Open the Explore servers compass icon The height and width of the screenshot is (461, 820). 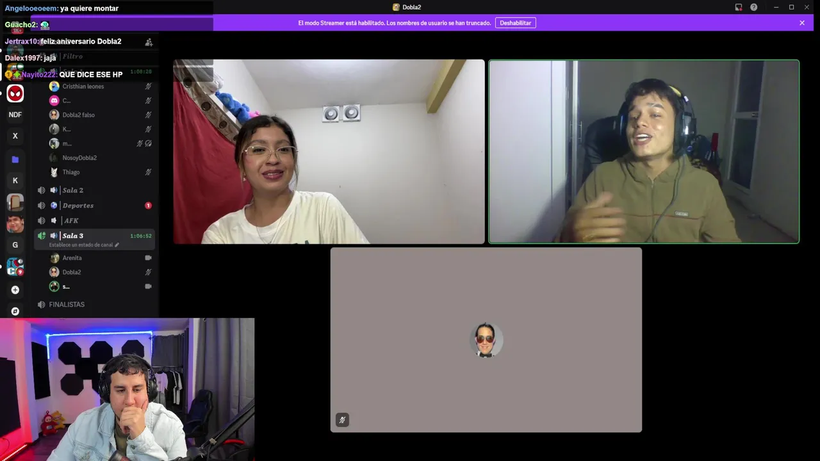(15, 311)
